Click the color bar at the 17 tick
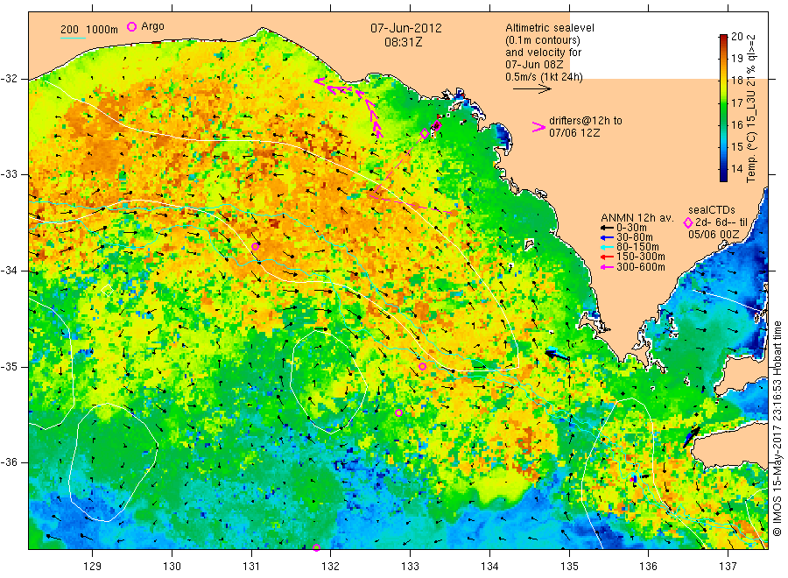788x578 pixels. (723, 102)
